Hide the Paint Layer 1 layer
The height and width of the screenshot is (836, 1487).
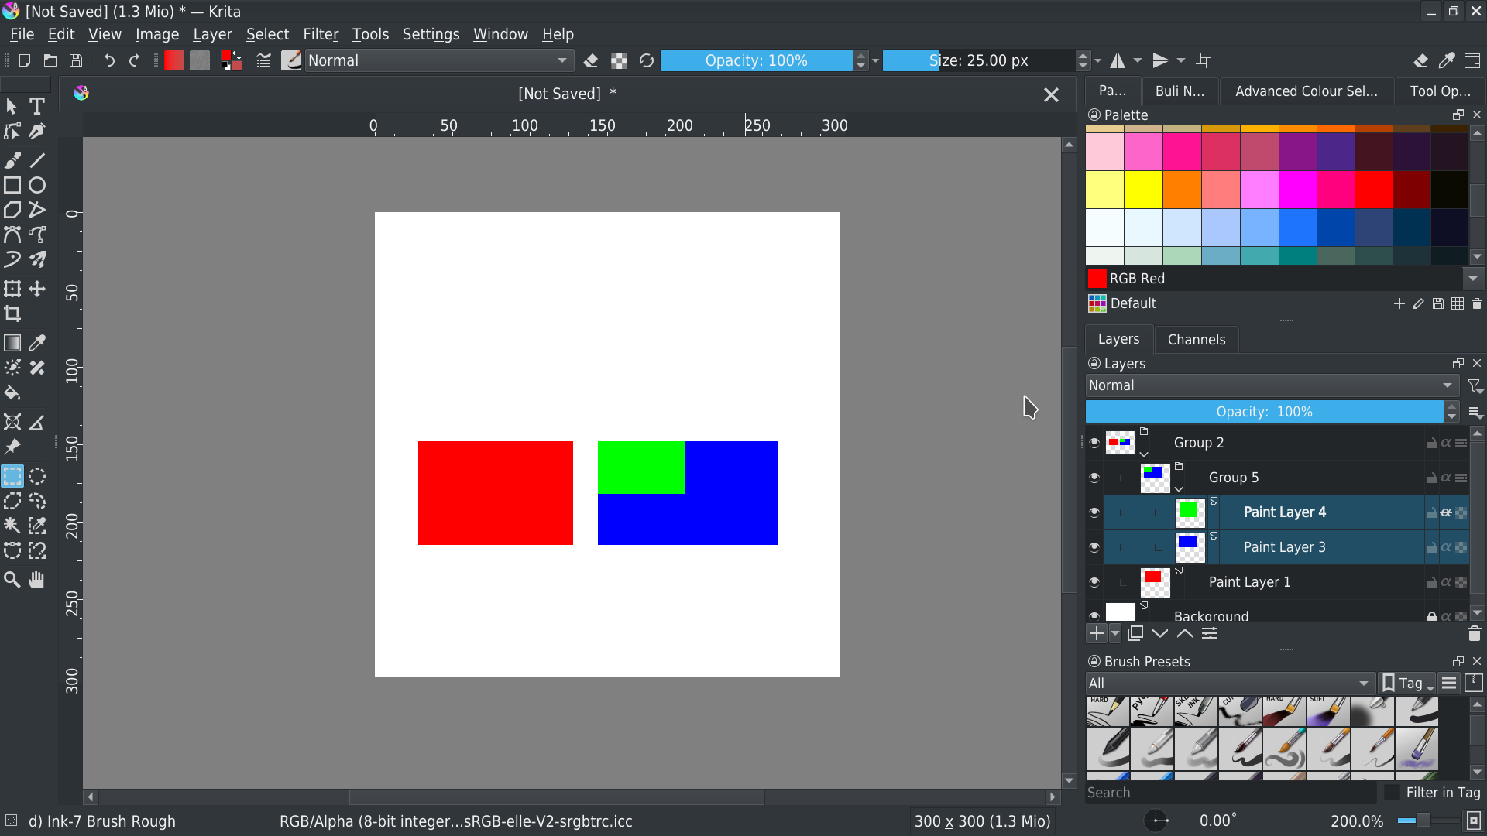(x=1094, y=582)
